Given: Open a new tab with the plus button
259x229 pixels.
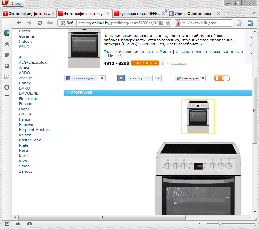Looking at the screenshot, I should point(226,13).
